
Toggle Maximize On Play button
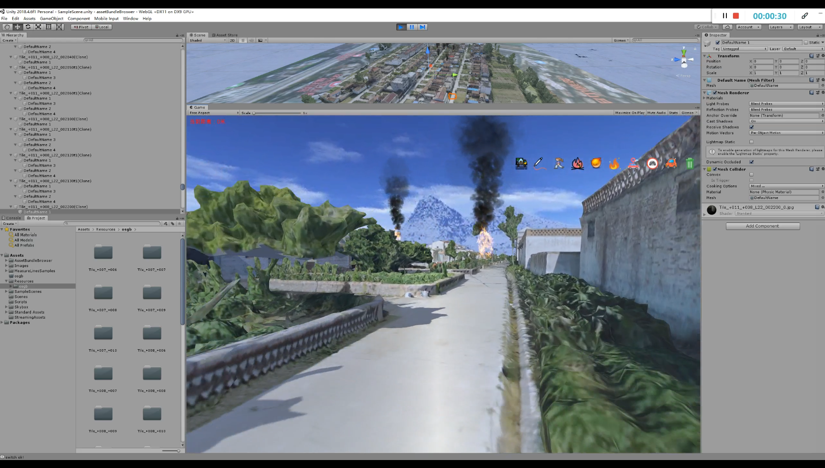click(630, 113)
